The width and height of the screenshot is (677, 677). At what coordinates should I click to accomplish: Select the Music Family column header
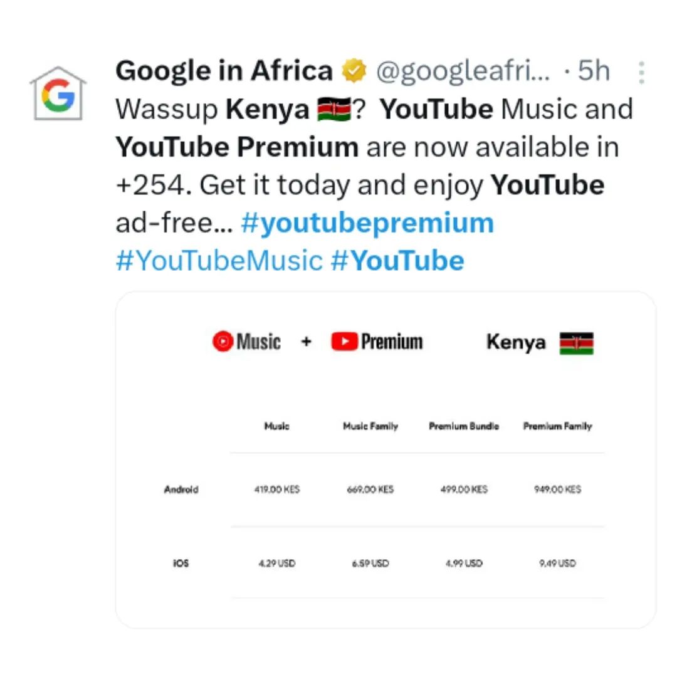370,427
